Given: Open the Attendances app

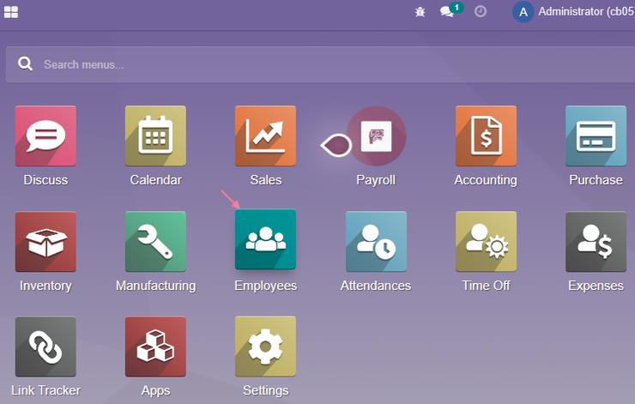Looking at the screenshot, I should [376, 242].
